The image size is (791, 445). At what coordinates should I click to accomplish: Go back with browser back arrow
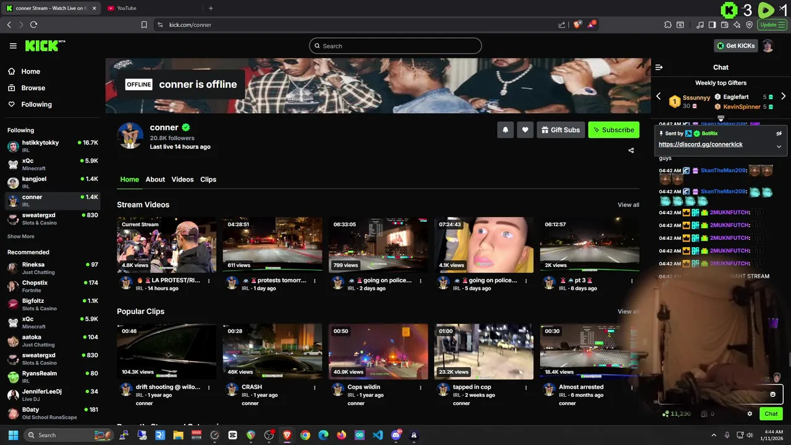[9, 25]
